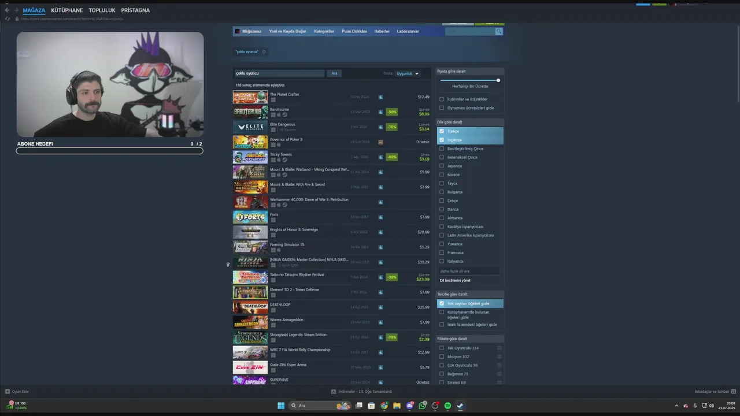Click the Elite Dangerous review icon
The image size is (740, 416).
point(380,127)
